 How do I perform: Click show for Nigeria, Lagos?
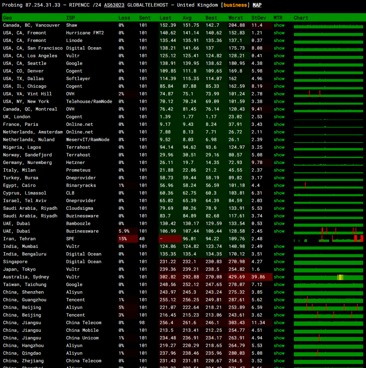[x=279, y=147]
